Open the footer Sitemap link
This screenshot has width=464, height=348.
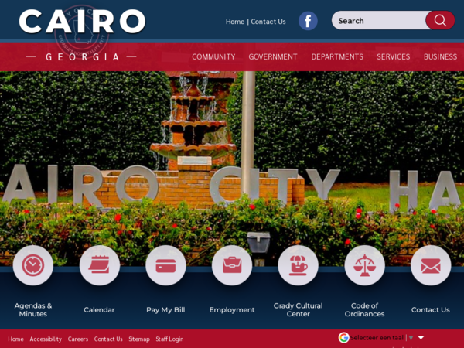[139, 339]
